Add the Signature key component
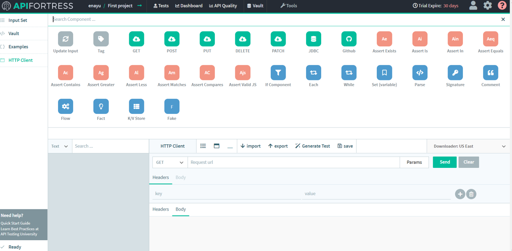The width and height of the screenshot is (512, 251). coord(455,73)
